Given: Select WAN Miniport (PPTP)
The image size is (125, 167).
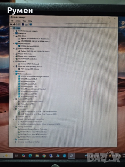Looking at the screenshot, I should pyautogui.click(x=29, y=94).
